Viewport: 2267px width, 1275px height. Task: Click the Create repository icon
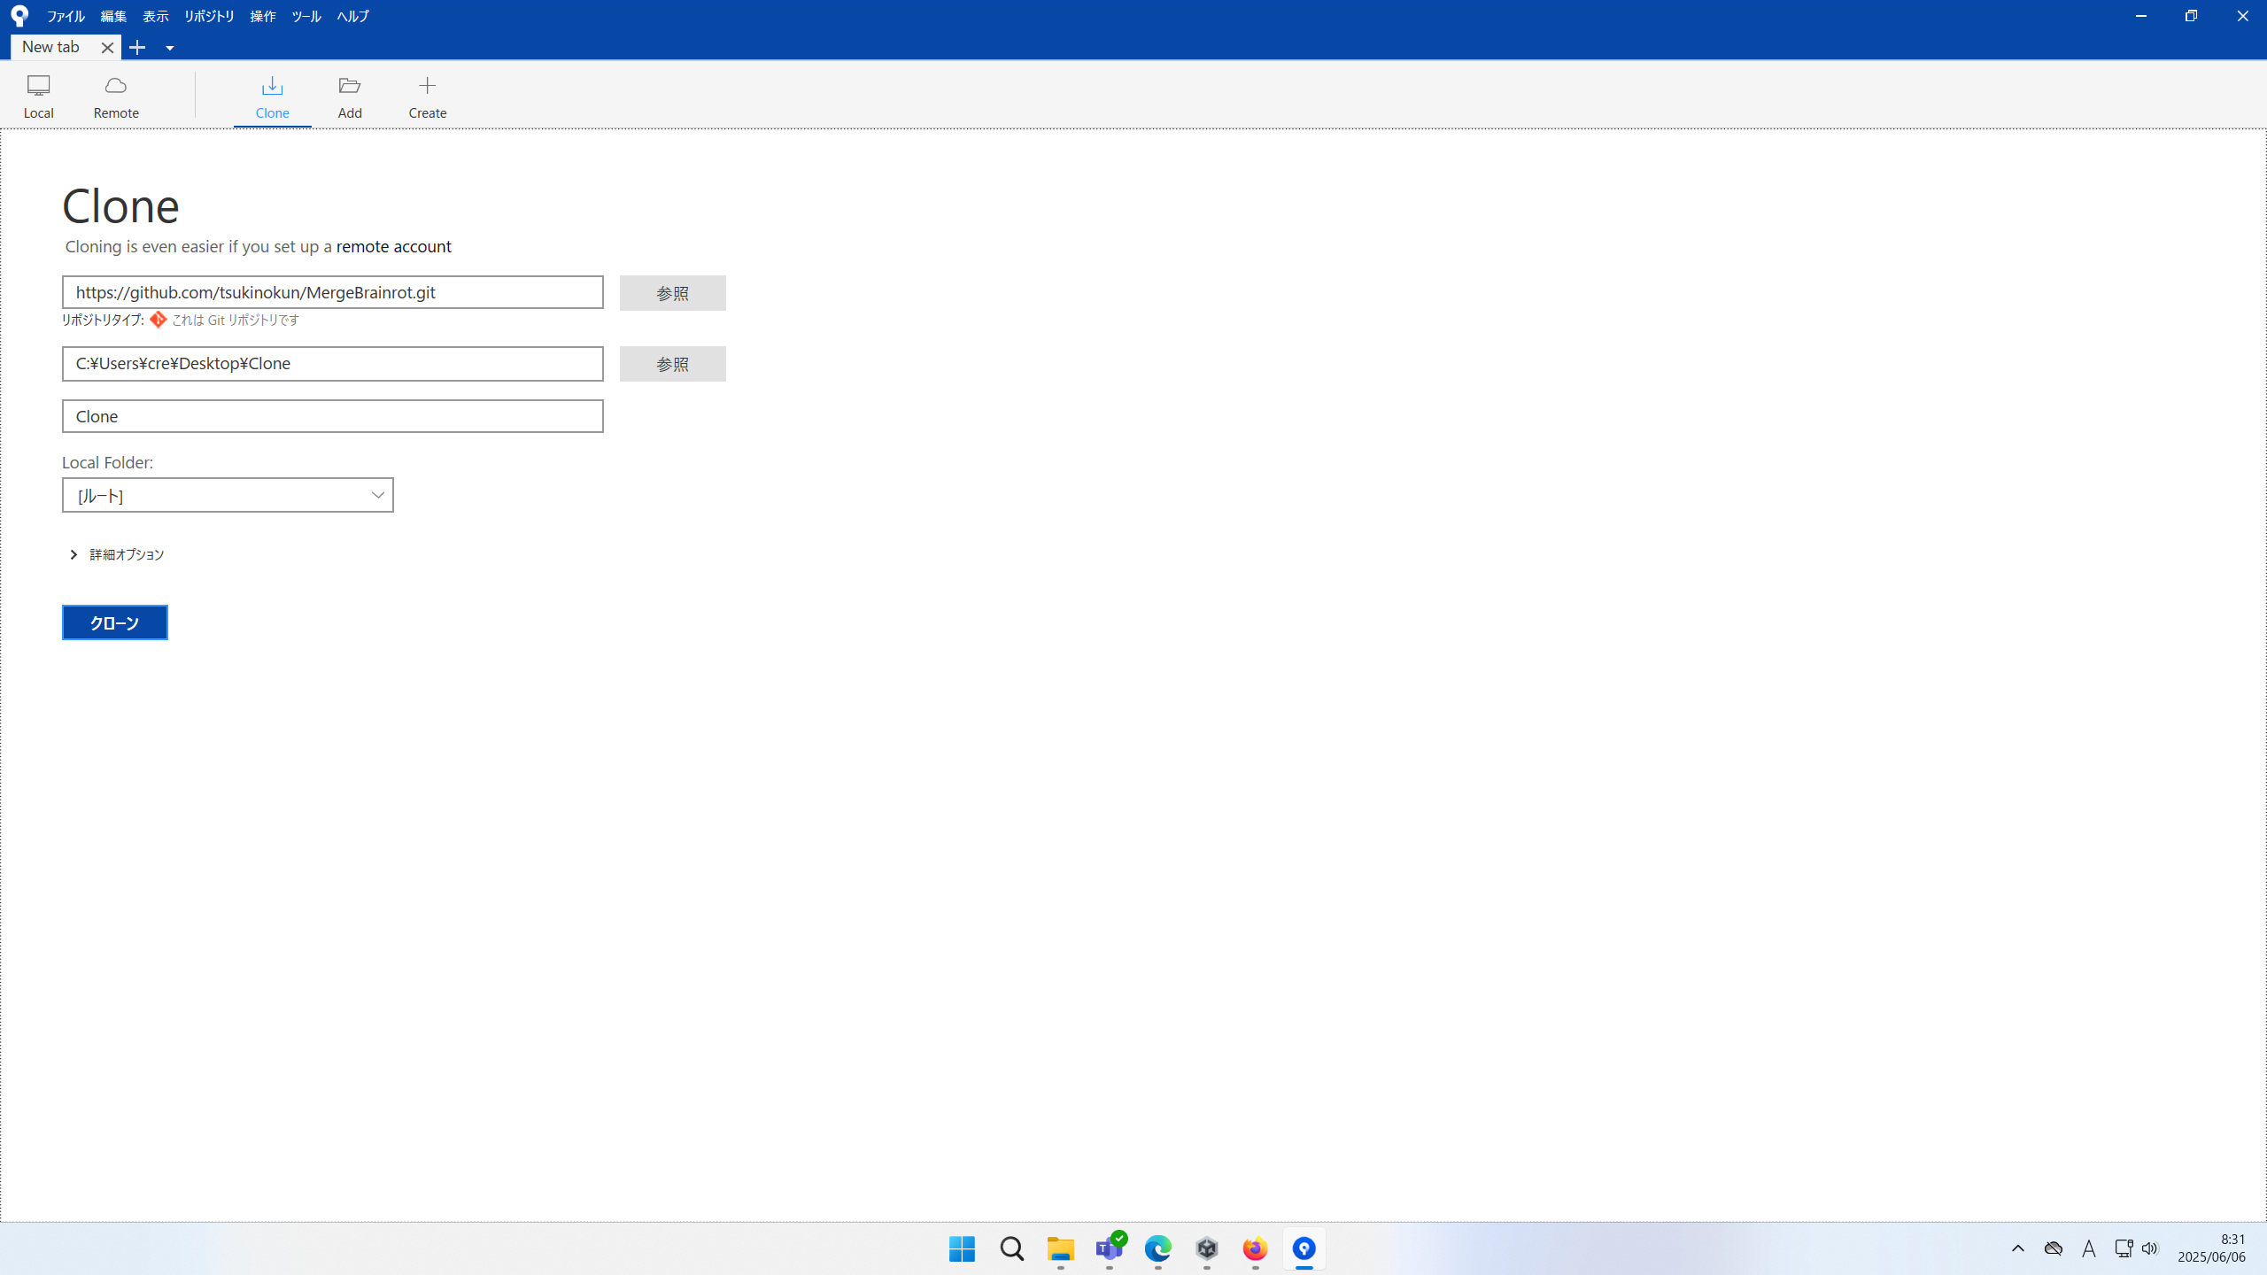click(427, 96)
